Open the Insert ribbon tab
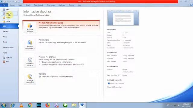The image size is (193, 108). pos(28,5)
